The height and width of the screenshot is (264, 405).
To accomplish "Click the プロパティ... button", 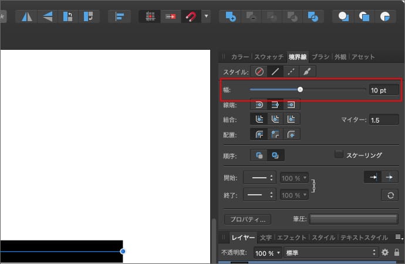I will [247, 219].
